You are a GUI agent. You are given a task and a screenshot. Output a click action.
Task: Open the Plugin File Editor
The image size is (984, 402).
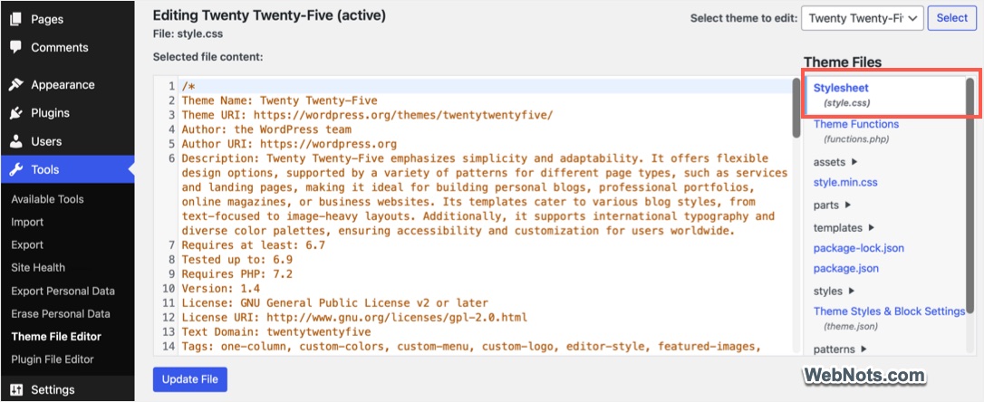point(52,359)
